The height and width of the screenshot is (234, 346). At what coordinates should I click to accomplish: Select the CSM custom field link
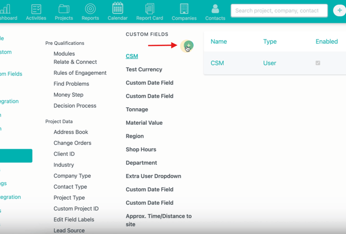132,56
